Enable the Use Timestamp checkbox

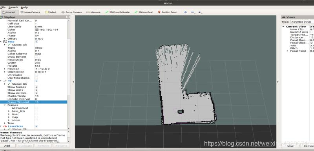[37, 78]
